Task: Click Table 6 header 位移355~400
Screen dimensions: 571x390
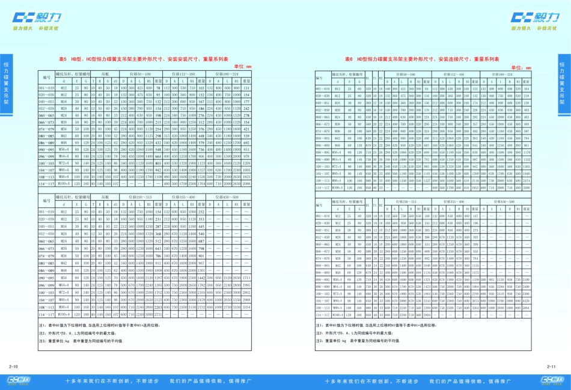Action: tap(454, 201)
